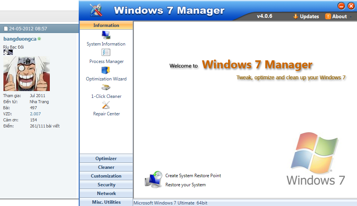The height and width of the screenshot is (206, 357).
Task: Click the About exclamation icon
Action: 328,16
